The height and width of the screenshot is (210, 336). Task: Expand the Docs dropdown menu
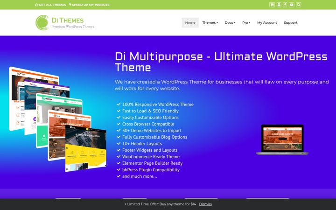(230, 23)
